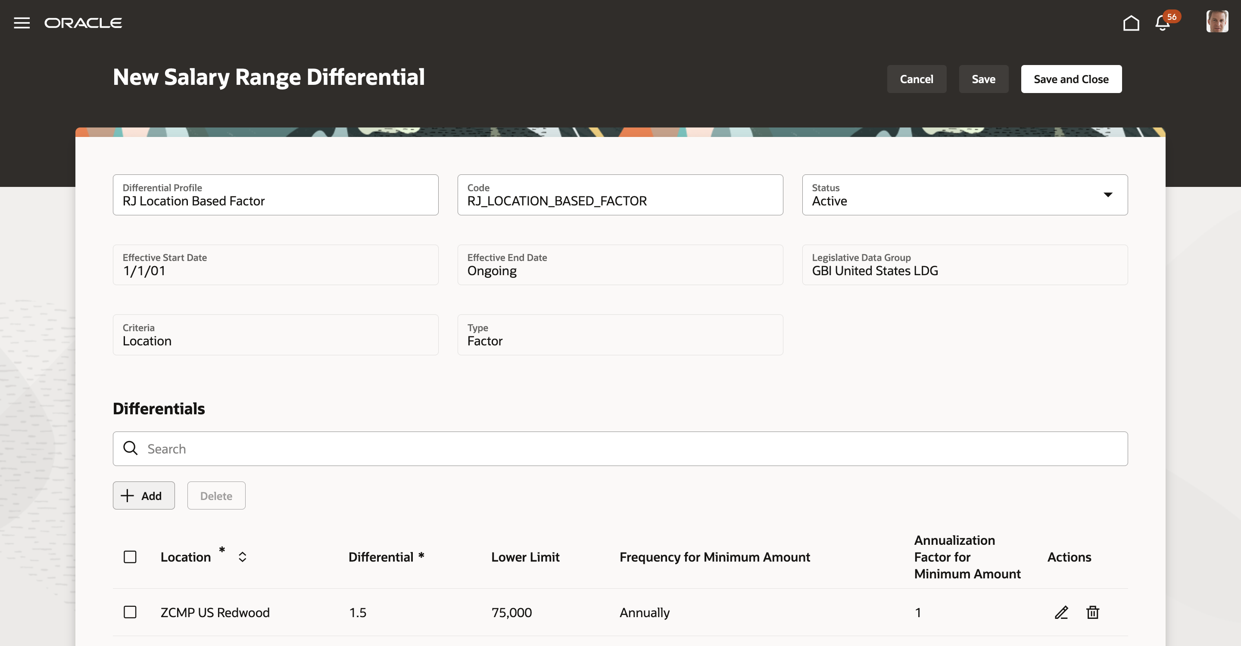Viewport: 1241px width, 646px height.
Task: Click the Annually frequency cell
Action: [644, 612]
